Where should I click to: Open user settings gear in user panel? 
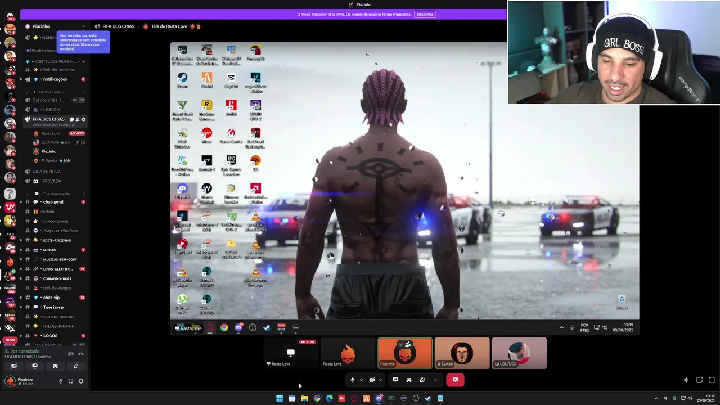81,381
